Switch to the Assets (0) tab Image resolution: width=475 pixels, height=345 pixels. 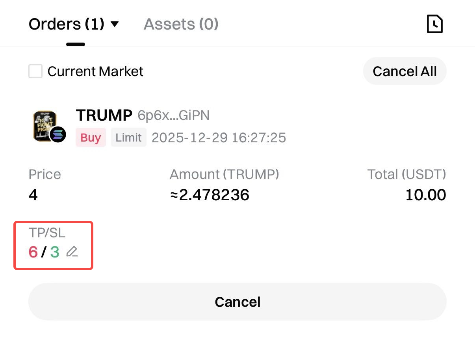181,24
